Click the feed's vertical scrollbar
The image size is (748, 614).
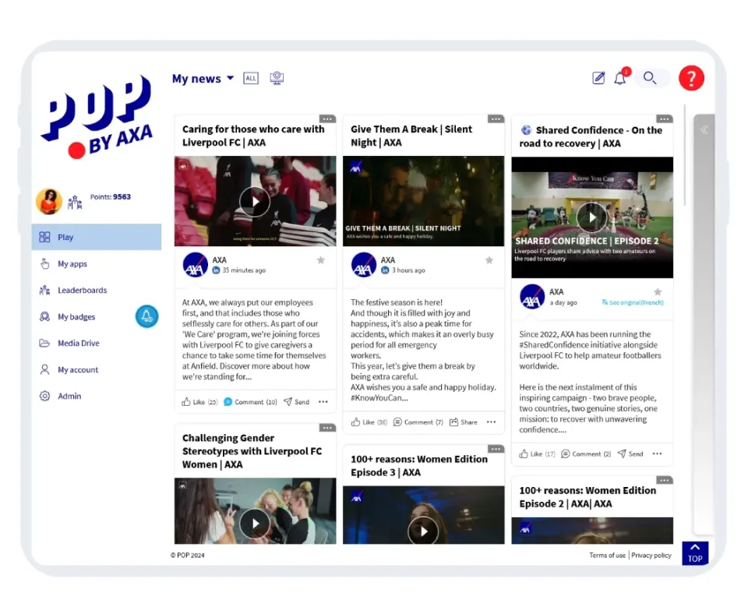tap(685, 155)
